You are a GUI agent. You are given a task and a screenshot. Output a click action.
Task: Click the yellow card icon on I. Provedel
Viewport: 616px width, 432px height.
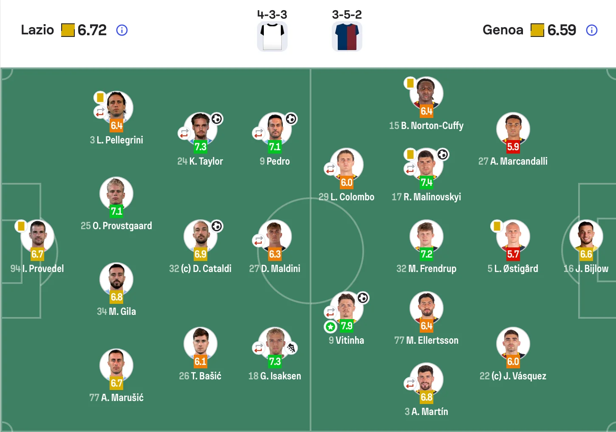(x=21, y=226)
